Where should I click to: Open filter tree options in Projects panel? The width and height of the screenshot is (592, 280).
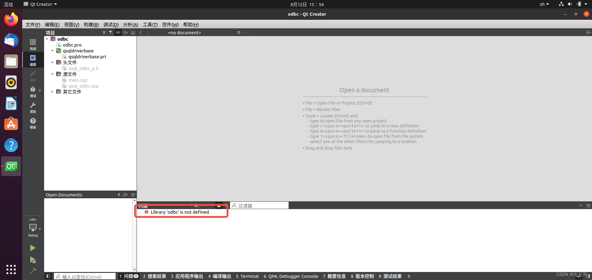tap(111, 32)
